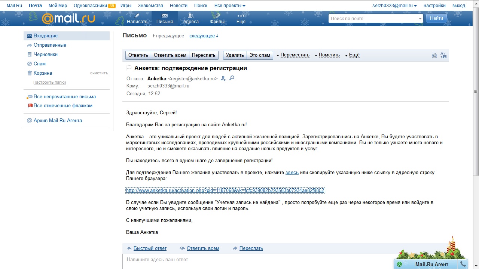Click the Ответить всем toolbar button
The height and width of the screenshot is (269, 479).
point(170,55)
